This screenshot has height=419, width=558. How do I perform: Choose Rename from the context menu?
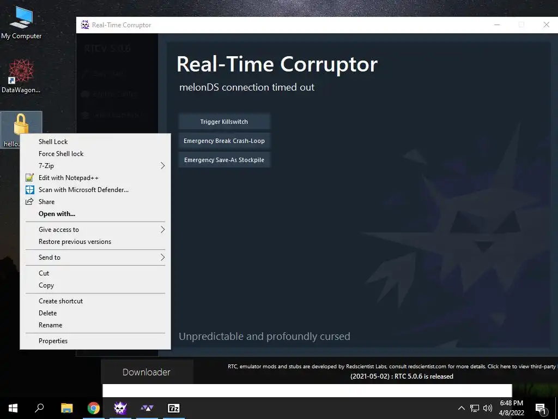pyautogui.click(x=95, y=325)
